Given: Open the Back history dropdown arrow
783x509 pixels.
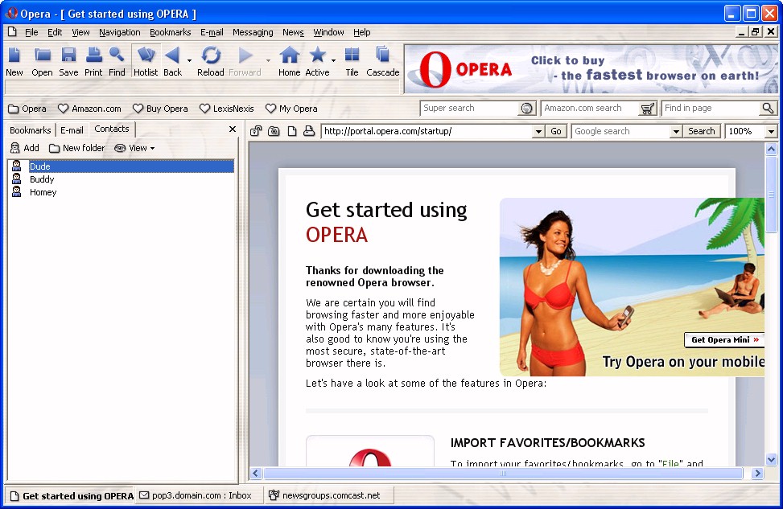Looking at the screenshot, I should pos(189,60).
